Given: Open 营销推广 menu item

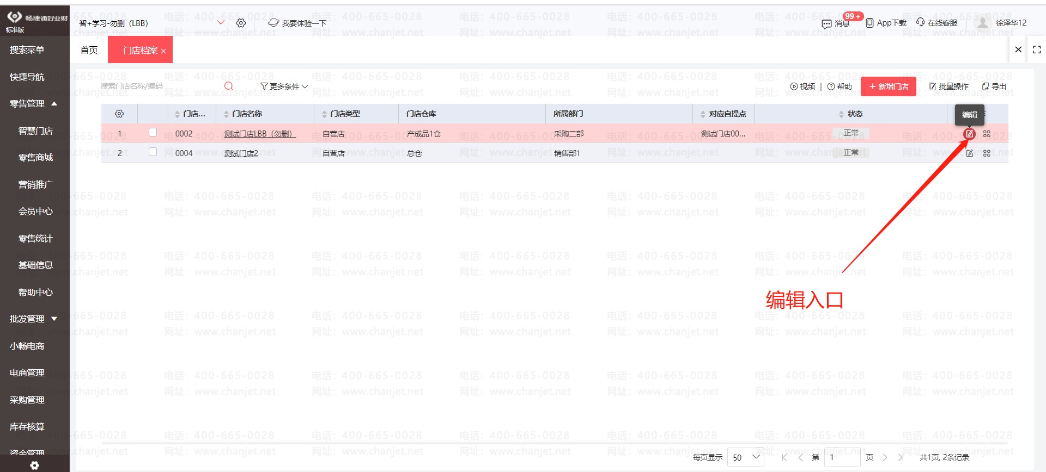Looking at the screenshot, I should [x=35, y=184].
